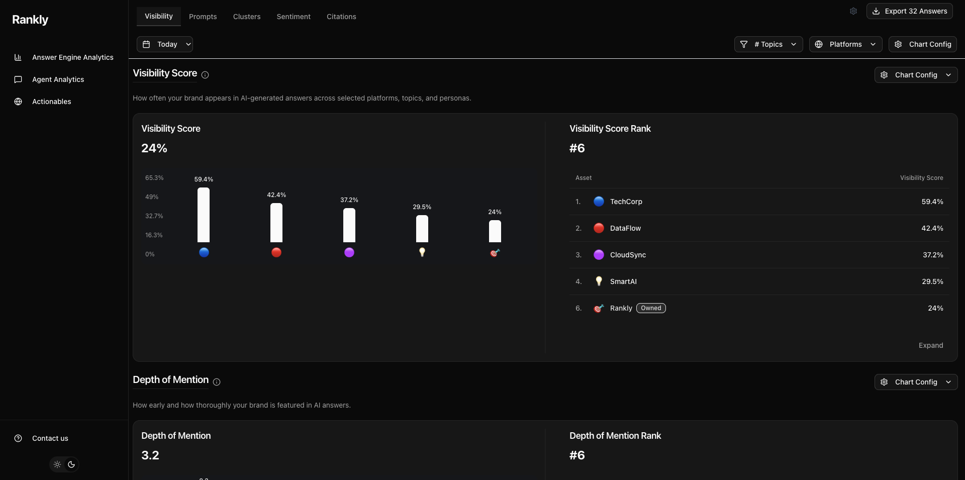Click the Owned badge next to Rankly
Screen dimensions: 965x480
point(651,308)
